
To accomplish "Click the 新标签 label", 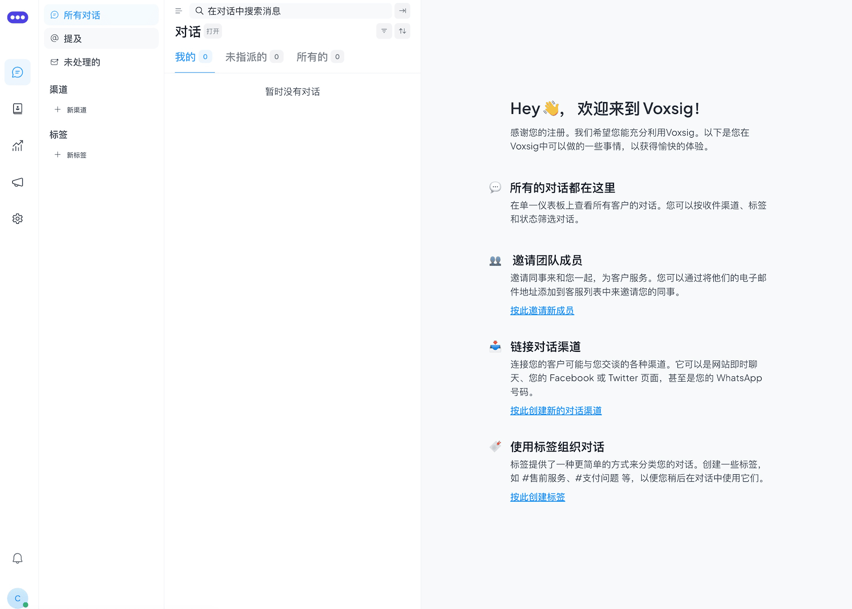I will (x=77, y=155).
